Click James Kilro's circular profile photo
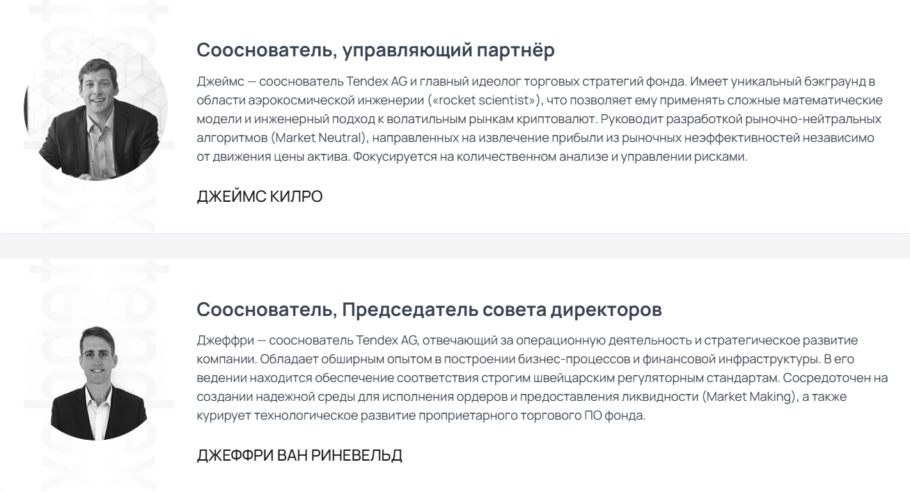Image resolution: width=910 pixels, height=492 pixels. [95, 111]
